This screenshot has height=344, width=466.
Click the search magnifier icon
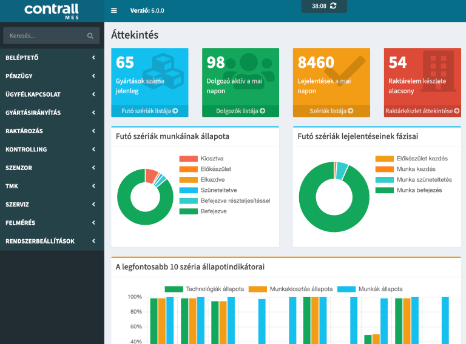(90, 36)
